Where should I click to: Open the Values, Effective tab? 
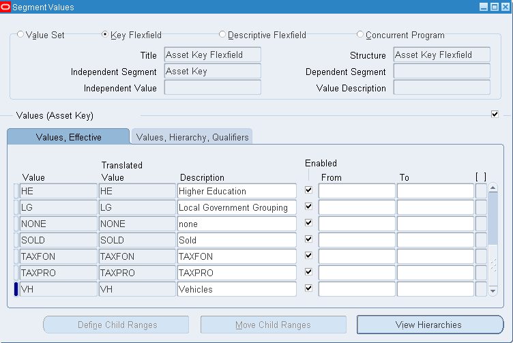tap(68, 137)
